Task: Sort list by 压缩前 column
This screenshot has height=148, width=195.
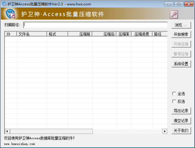Action: coord(80,34)
